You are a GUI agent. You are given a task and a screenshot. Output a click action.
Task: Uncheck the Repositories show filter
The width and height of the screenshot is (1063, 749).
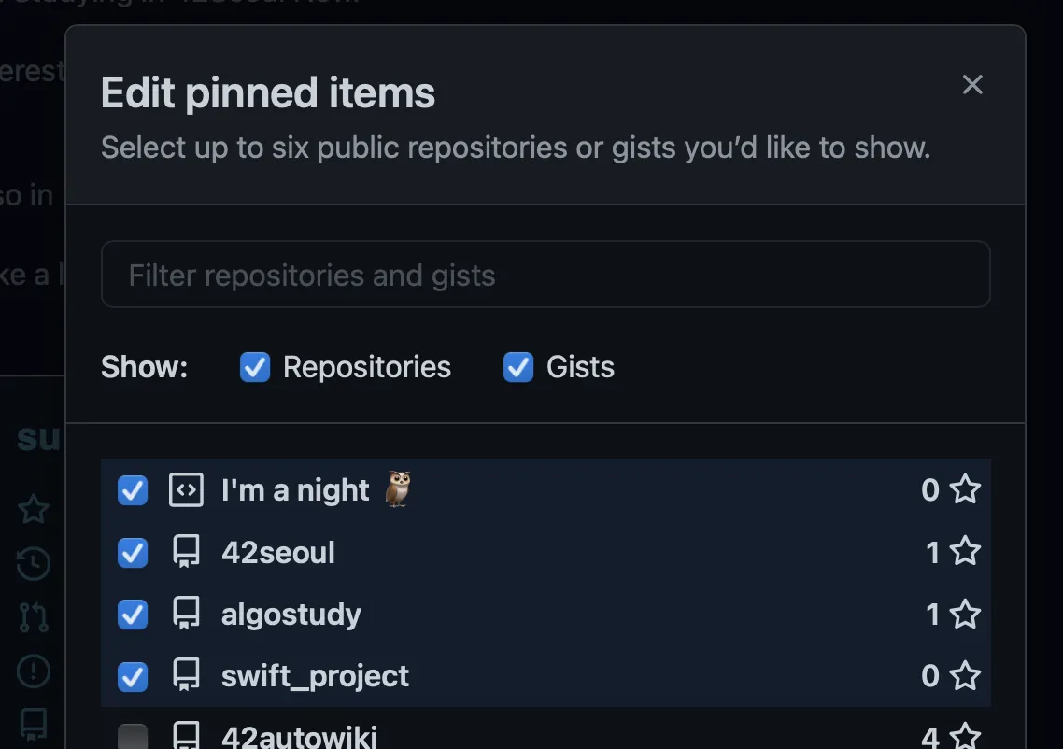[x=255, y=367]
